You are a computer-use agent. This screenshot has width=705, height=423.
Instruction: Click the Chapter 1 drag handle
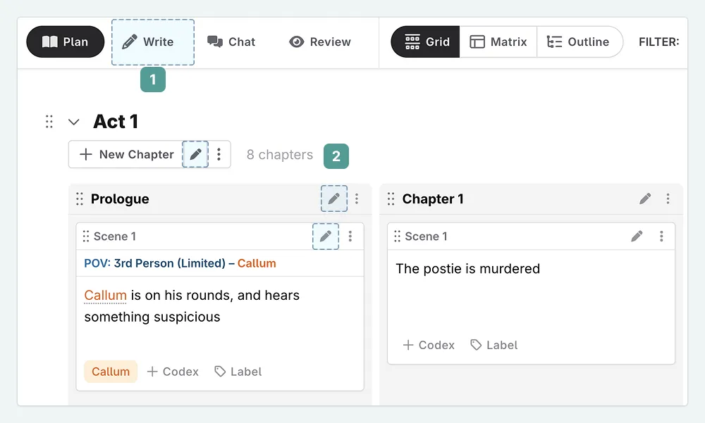(391, 199)
